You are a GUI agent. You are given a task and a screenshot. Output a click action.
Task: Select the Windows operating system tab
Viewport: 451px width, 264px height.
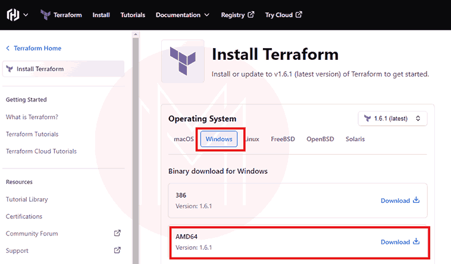point(218,139)
